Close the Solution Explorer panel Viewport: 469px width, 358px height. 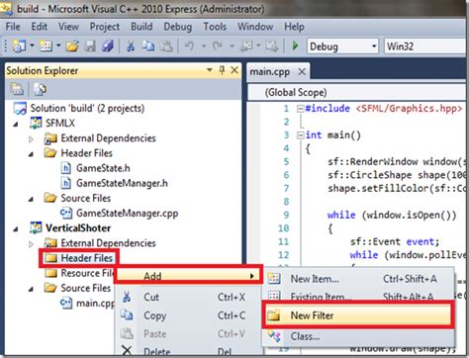234,70
